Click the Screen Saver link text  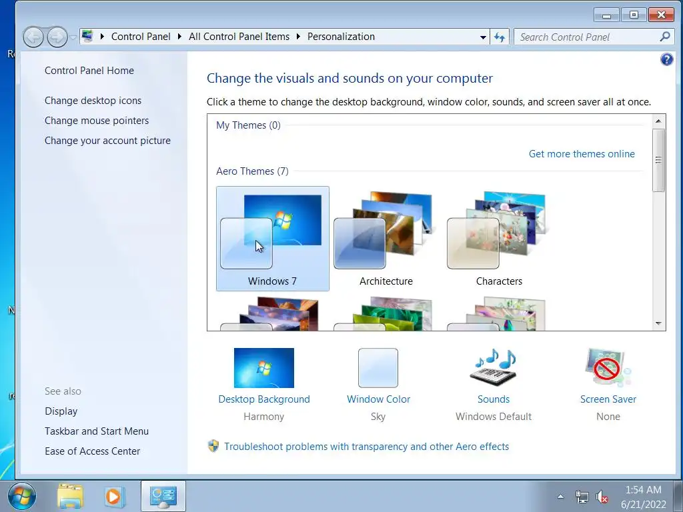click(x=608, y=399)
